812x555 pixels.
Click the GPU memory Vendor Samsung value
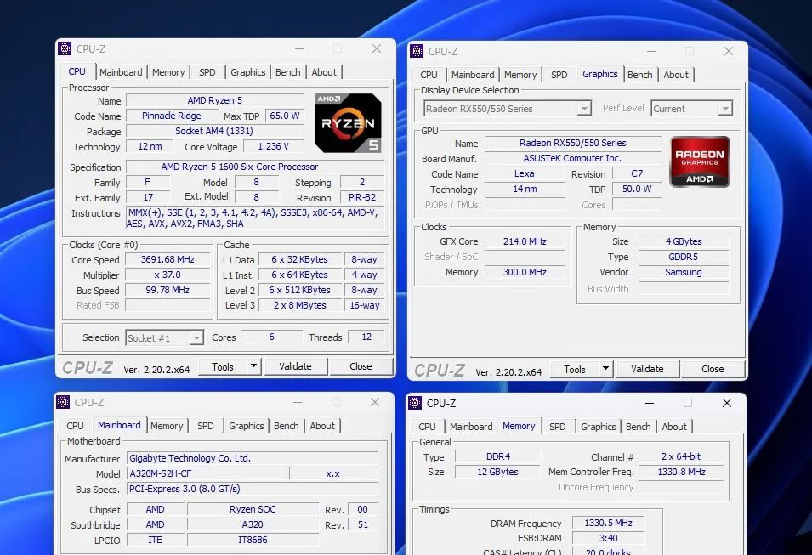[x=684, y=272]
